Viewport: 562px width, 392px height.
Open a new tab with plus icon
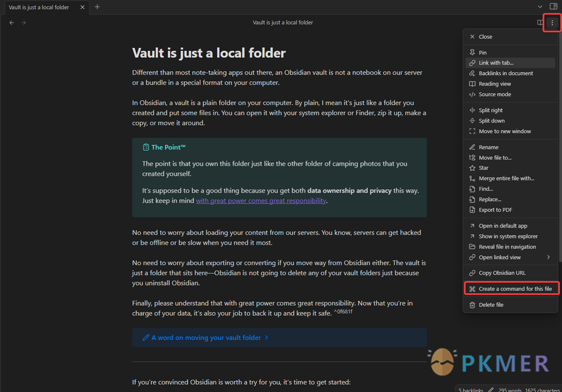(x=97, y=7)
